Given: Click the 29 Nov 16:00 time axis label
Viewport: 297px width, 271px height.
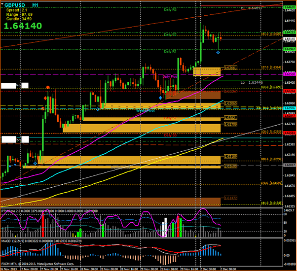Looking at the screenshot, I should click(189, 269).
